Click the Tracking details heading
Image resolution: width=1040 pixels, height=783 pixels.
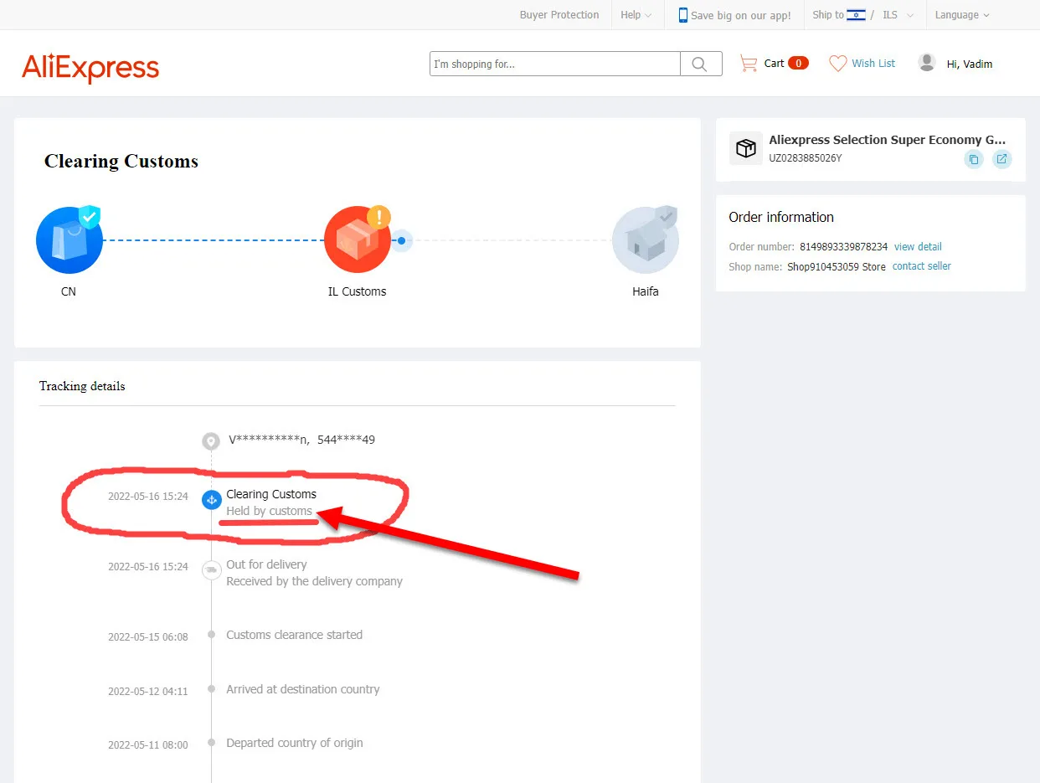point(82,386)
